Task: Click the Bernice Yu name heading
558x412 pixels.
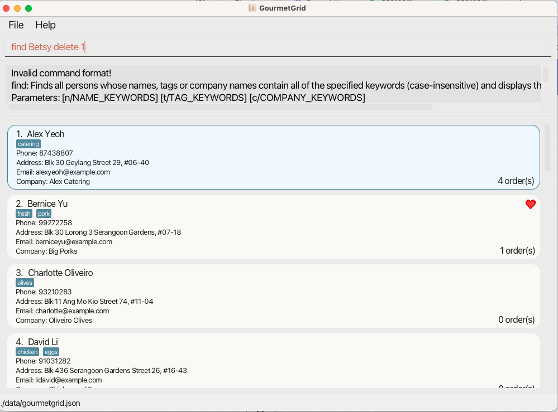Action: tap(47, 203)
